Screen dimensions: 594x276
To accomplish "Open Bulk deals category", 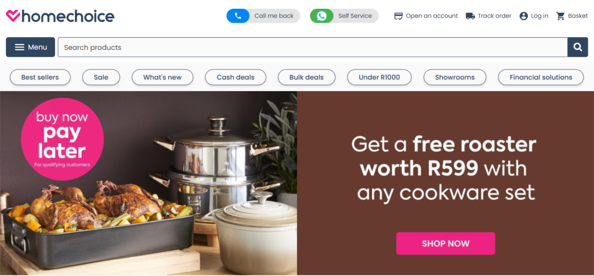I will (x=306, y=77).
